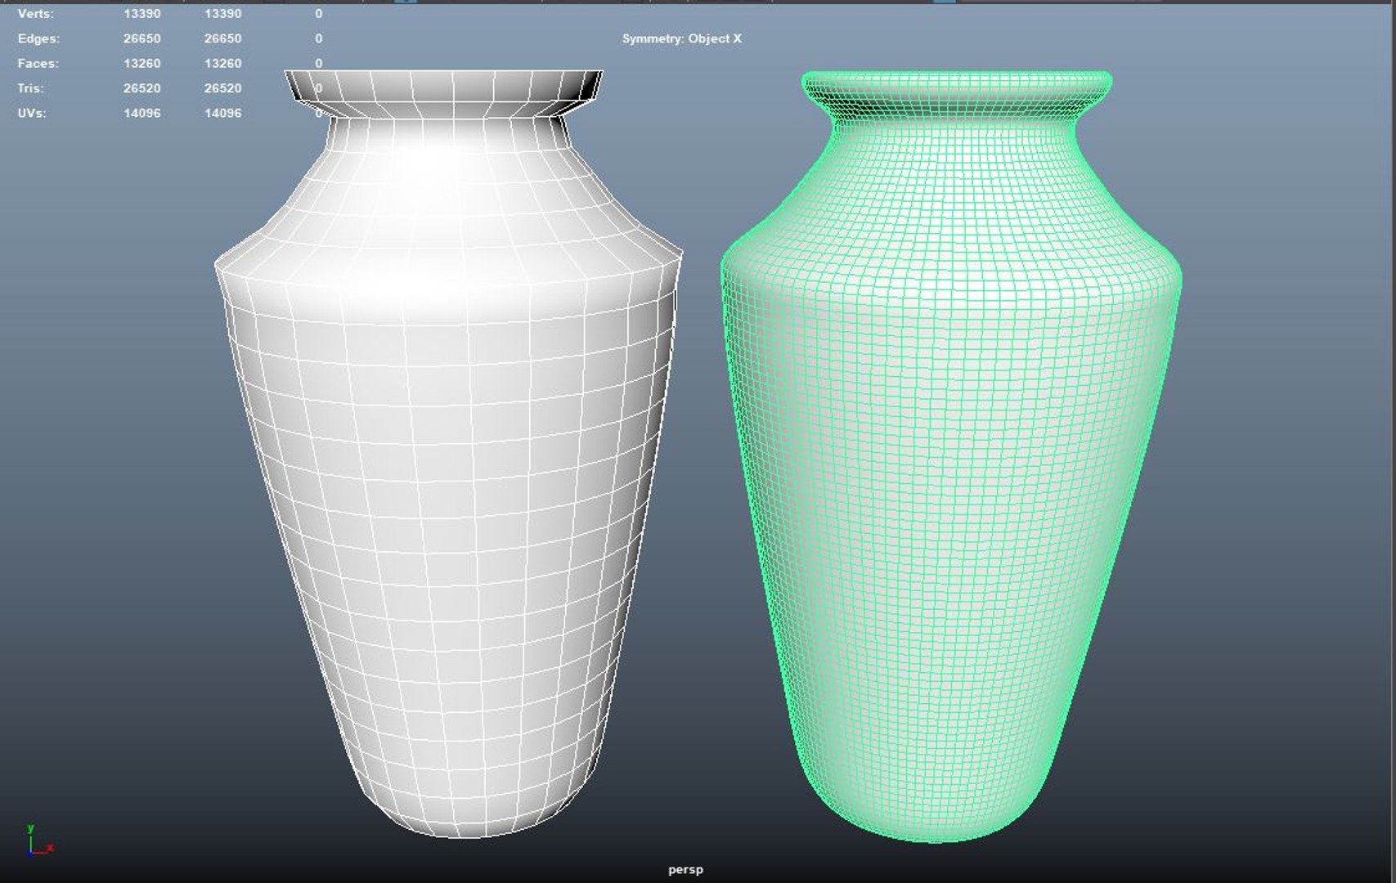Click the "Symmetry: Object X" text
The height and width of the screenshot is (883, 1396).
pos(681,38)
